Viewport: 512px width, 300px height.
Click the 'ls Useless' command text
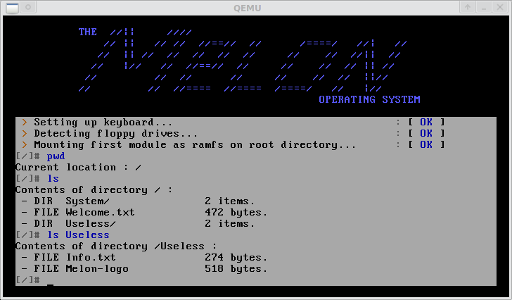78,235
